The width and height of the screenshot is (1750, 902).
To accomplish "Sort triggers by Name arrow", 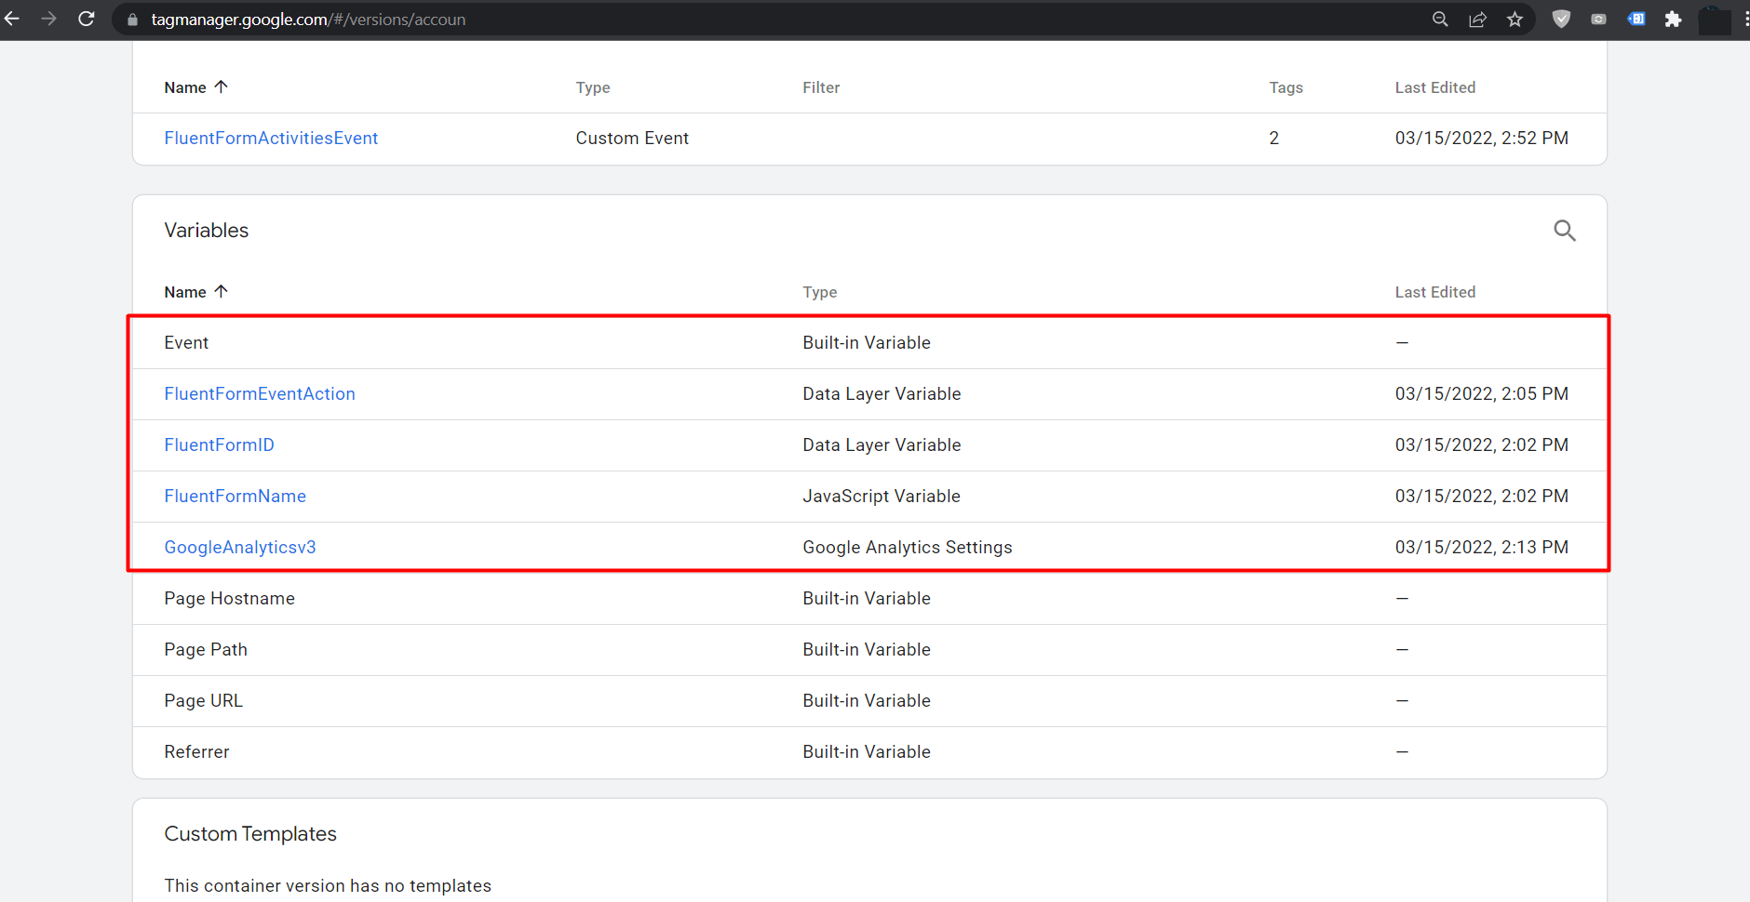I will (x=221, y=86).
